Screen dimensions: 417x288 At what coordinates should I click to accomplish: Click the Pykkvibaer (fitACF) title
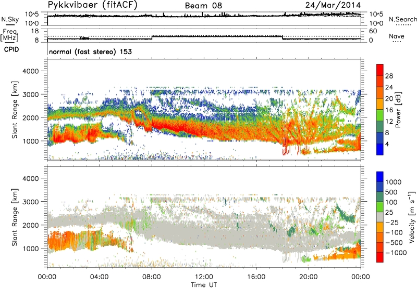point(92,5)
